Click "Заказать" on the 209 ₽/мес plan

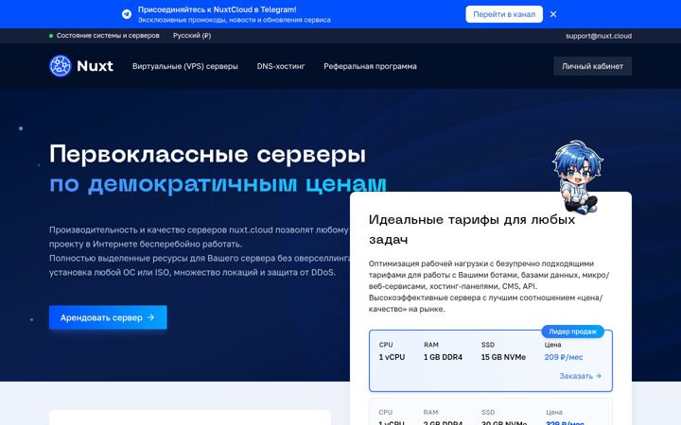[580, 376]
